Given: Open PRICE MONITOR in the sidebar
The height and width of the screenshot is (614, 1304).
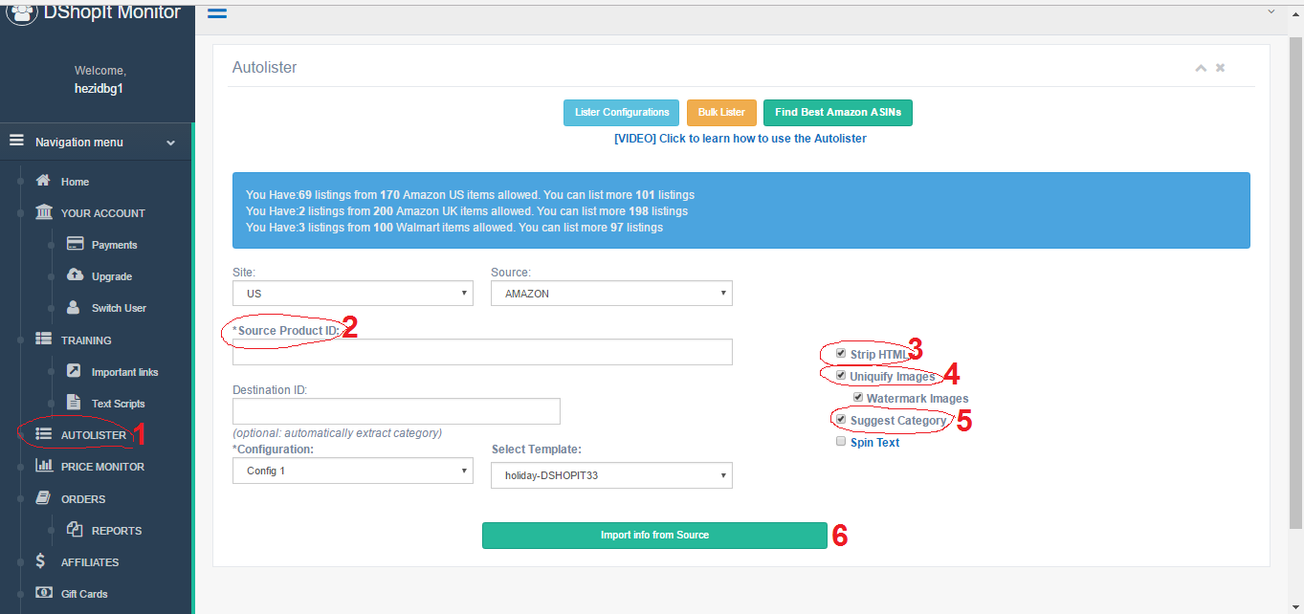Looking at the screenshot, I should [102, 467].
